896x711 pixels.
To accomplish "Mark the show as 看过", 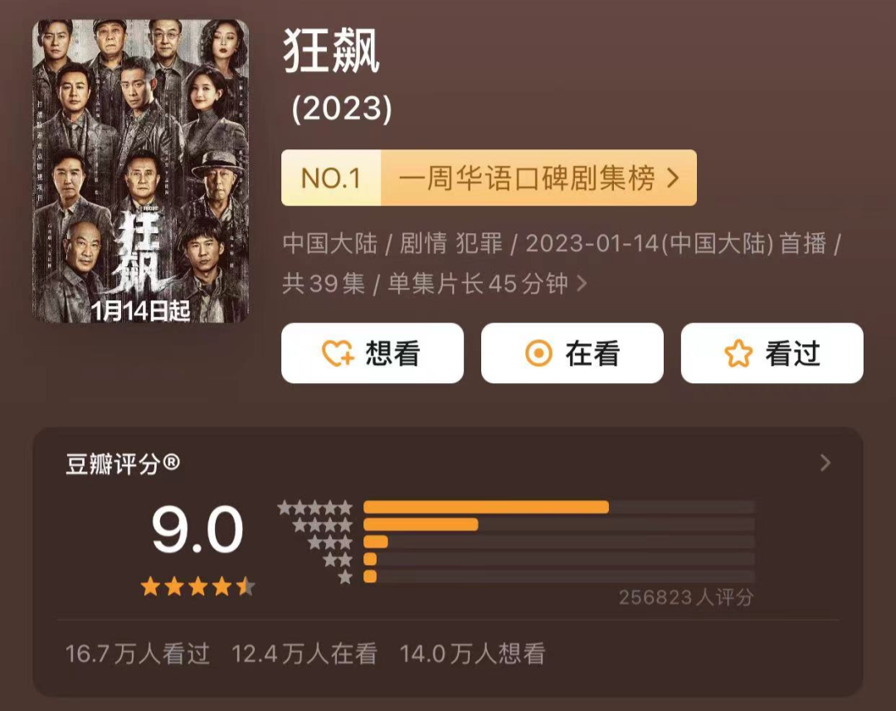I will 772,353.
